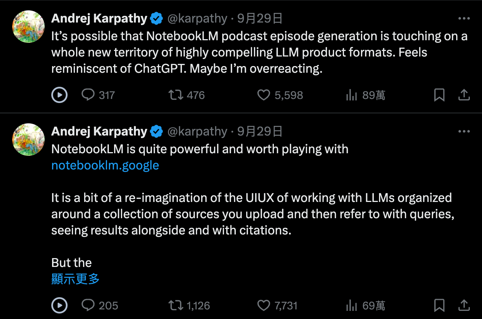This screenshot has width=482, height=319.
Task: Reply to the NotebookLM podcast tweet
Action: tap(88, 95)
